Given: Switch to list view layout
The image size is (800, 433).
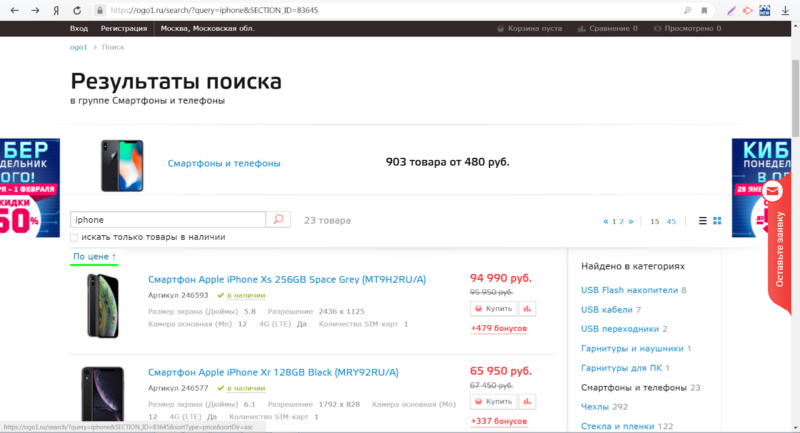Looking at the screenshot, I should (x=702, y=221).
